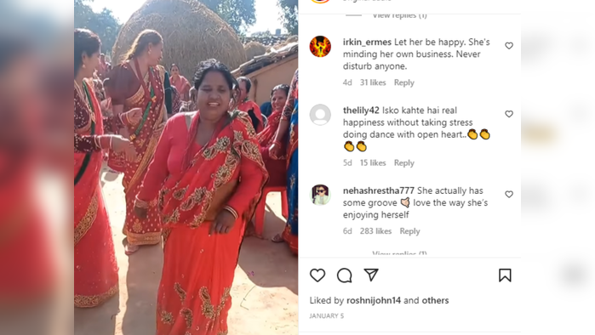Expand View replies above irkin_ermes comment
Viewport: 595px width, 335px height.
coord(399,15)
